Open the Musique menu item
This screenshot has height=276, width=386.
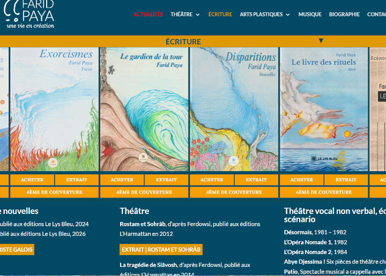click(310, 14)
